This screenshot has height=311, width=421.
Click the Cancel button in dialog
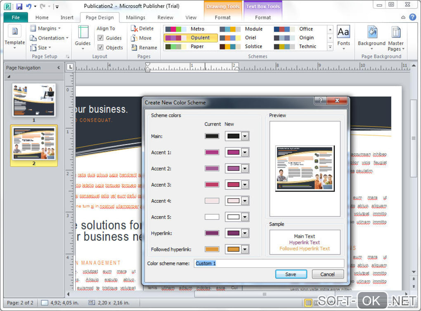pos(328,274)
